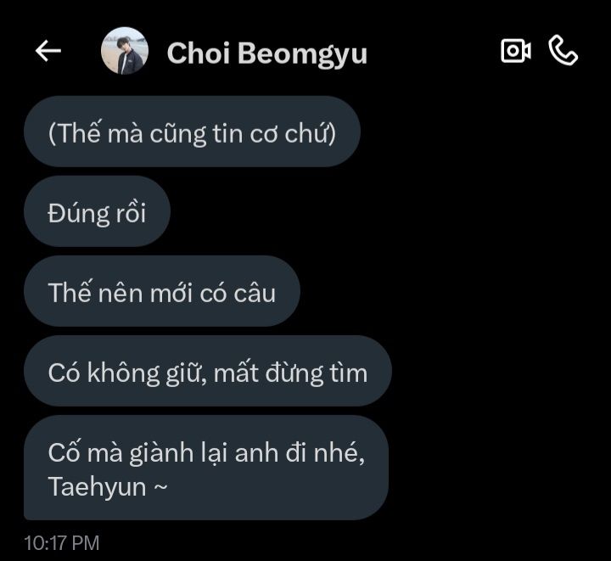Click the 10:17 PM timestamp
The image size is (611, 561).
pos(62,543)
